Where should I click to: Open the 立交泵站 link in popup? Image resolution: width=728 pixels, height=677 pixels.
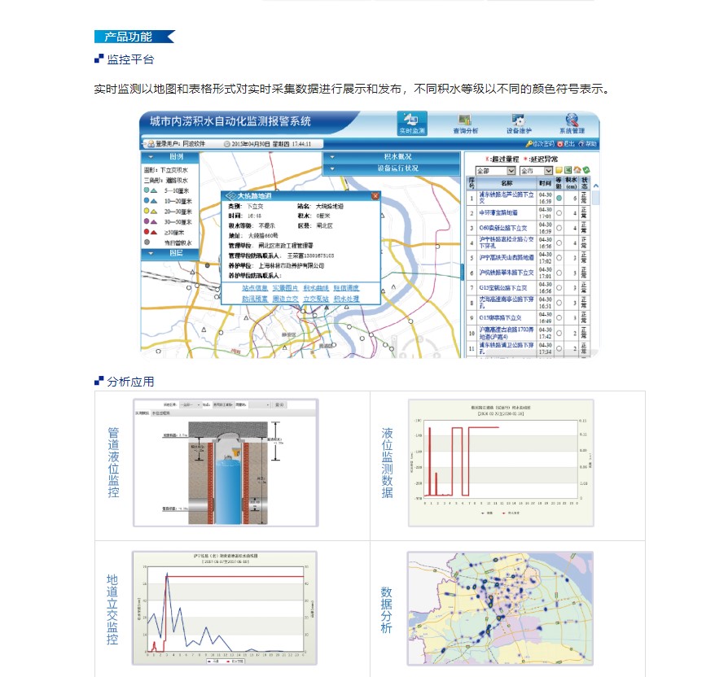tap(316, 299)
